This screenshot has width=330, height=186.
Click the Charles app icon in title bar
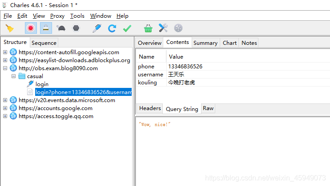point(4,5)
